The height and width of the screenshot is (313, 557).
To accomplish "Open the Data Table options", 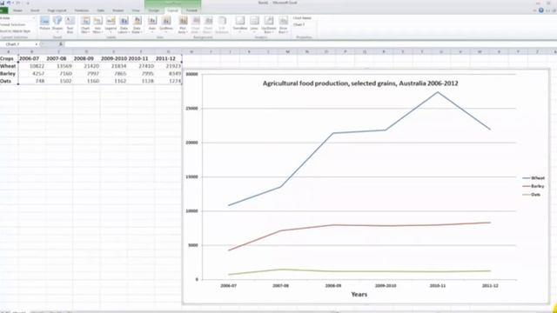I will coord(138,25).
